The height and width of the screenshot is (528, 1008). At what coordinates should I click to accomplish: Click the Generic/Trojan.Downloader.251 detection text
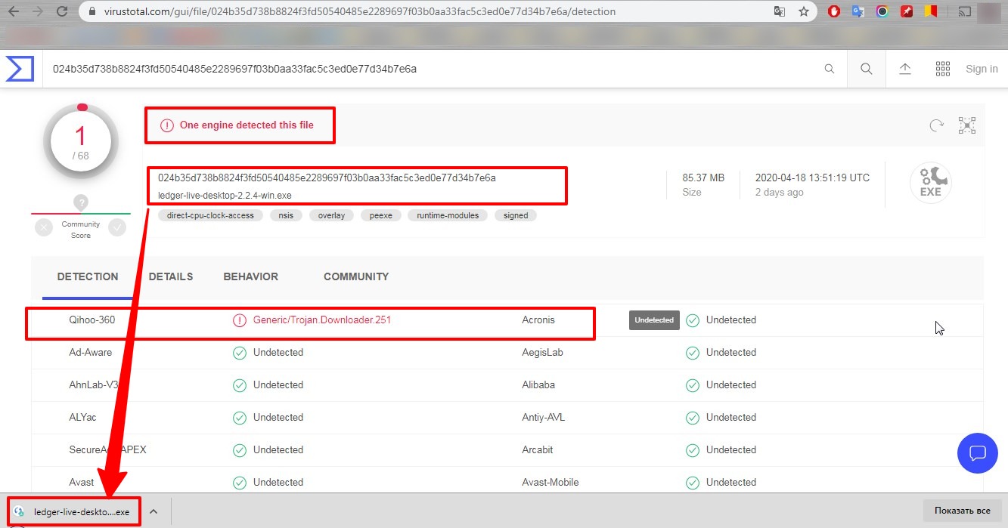click(x=322, y=320)
